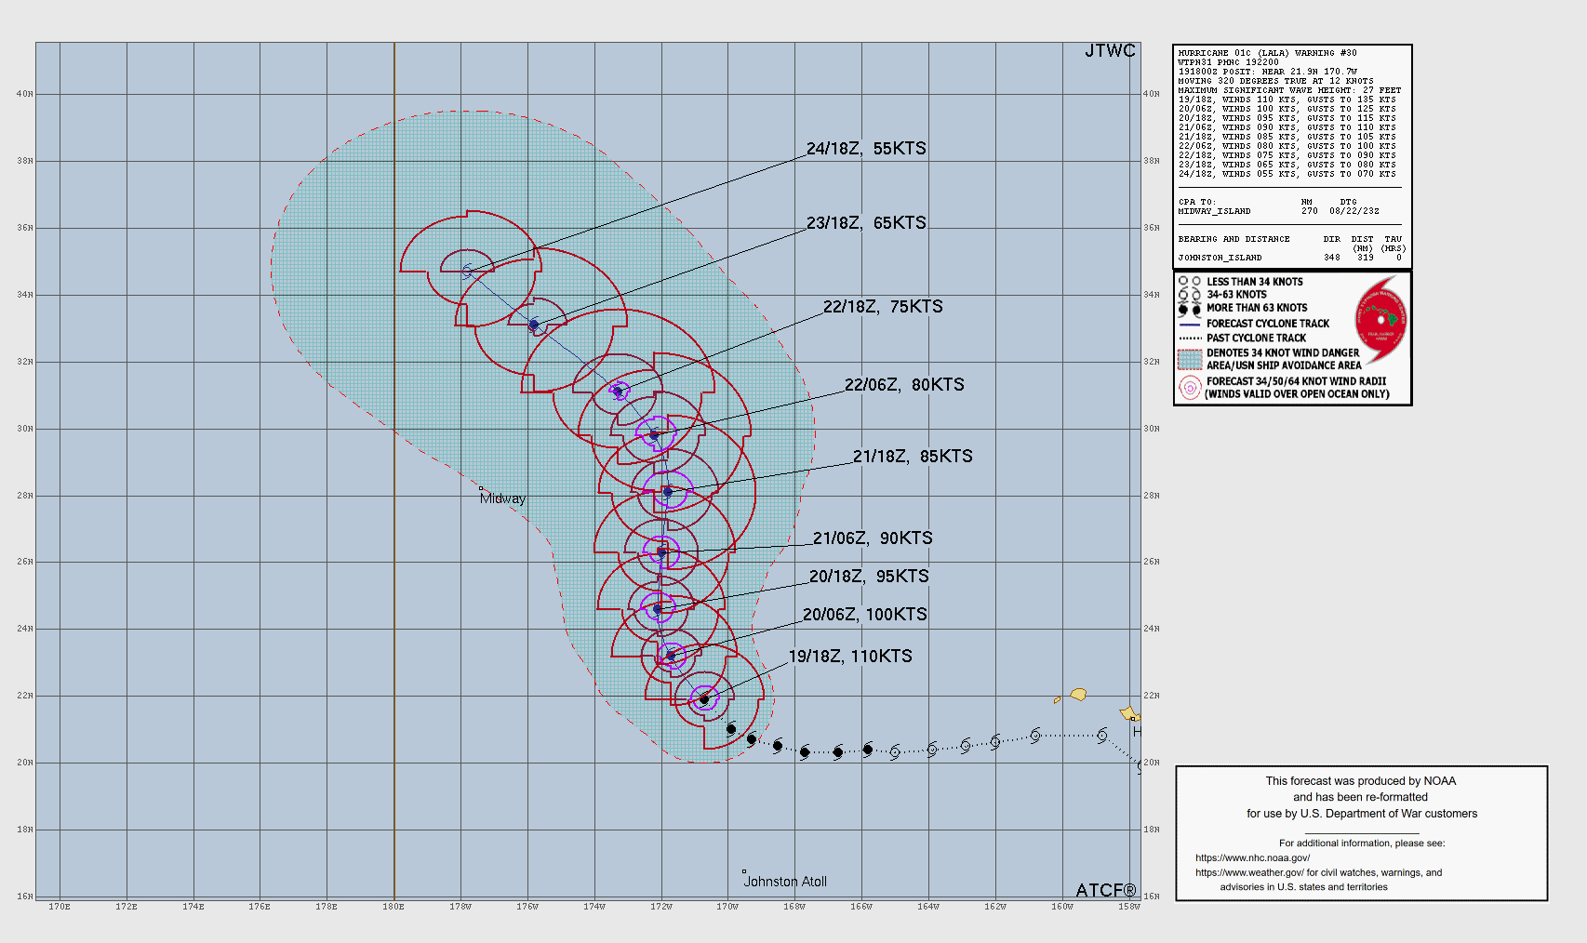Click the '21/18Z, 85KTS' map label
Viewport: 1587px width, 943px height.
pyautogui.click(x=913, y=457)
